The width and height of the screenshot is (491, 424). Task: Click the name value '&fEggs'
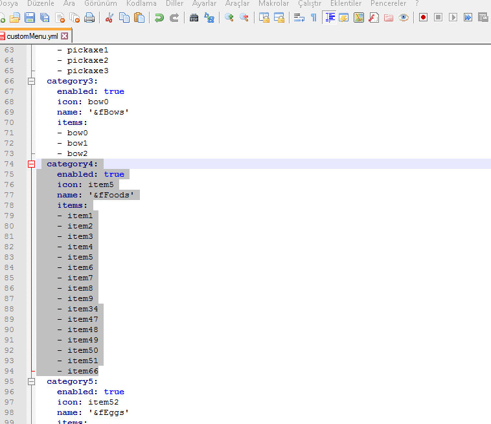(109, 413)
